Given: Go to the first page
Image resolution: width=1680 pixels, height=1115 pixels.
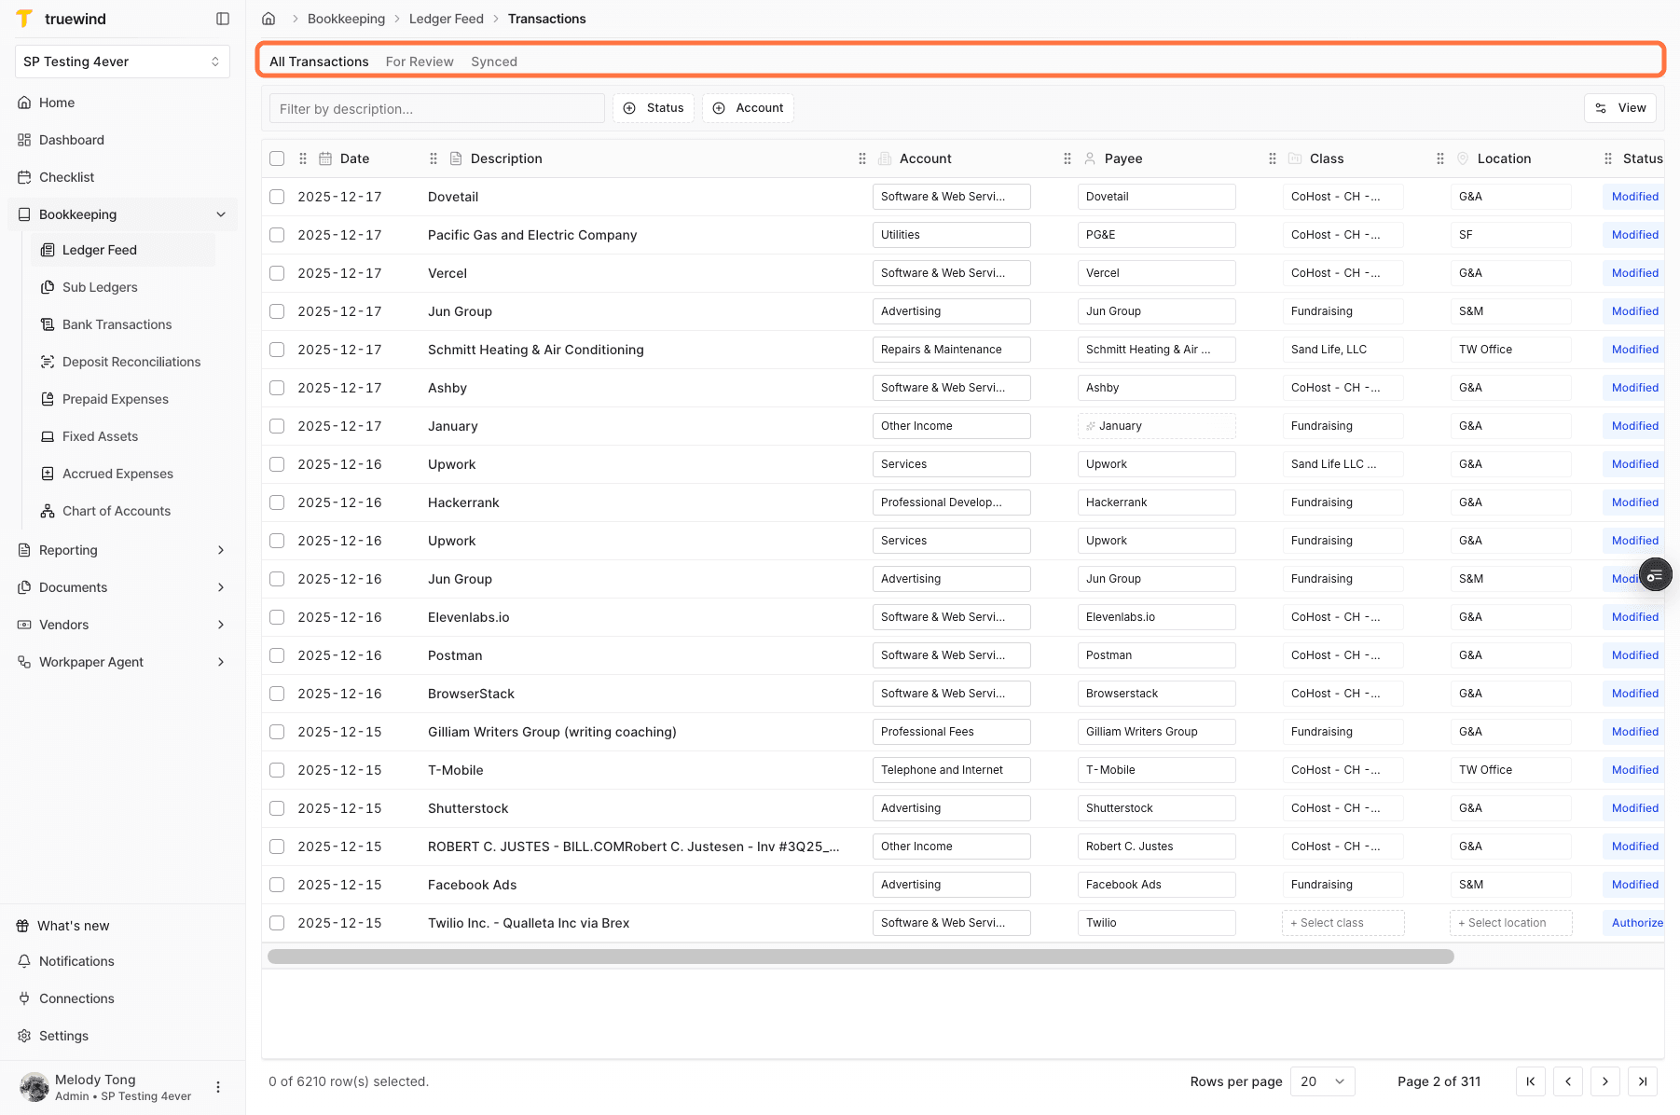Looking at the screenshot, I should 1531,1081.
